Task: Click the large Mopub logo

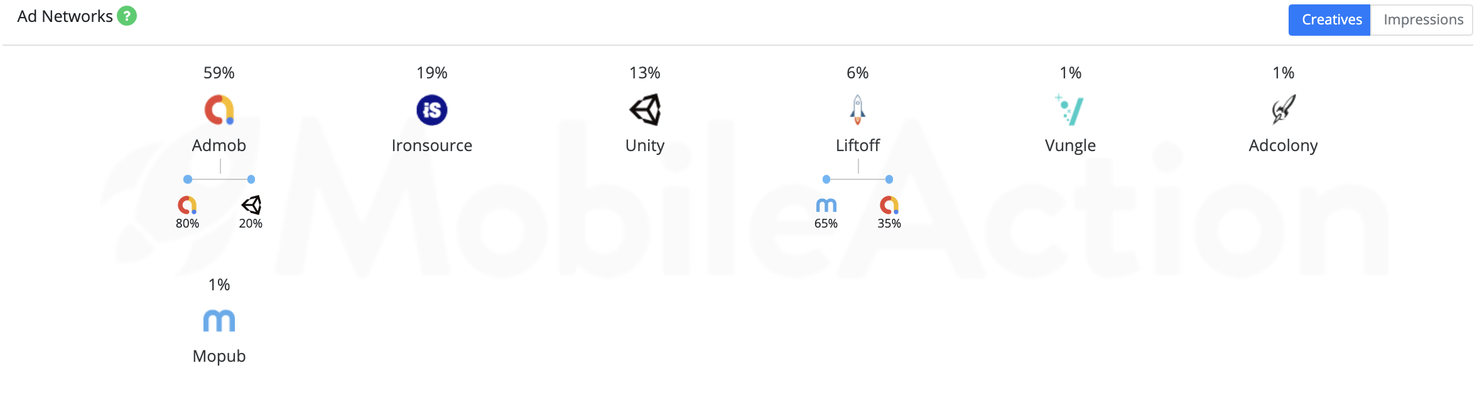Action: (x=219, y=320)
